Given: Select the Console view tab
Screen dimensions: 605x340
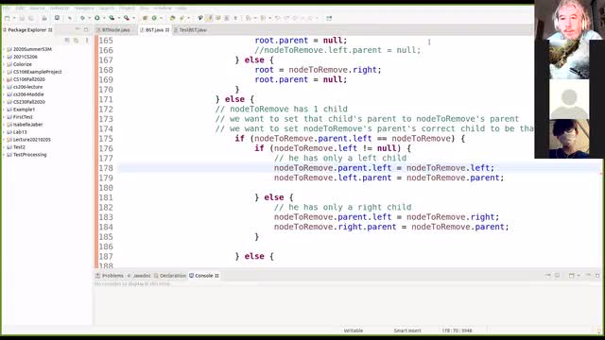Looking at the screenshot, I should [x=204, y=276].
